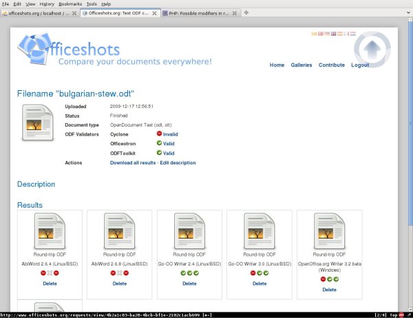Click the Dutch flag language icon
The width and height of the screenshot is (413, 324).
(x=353, y=34)
